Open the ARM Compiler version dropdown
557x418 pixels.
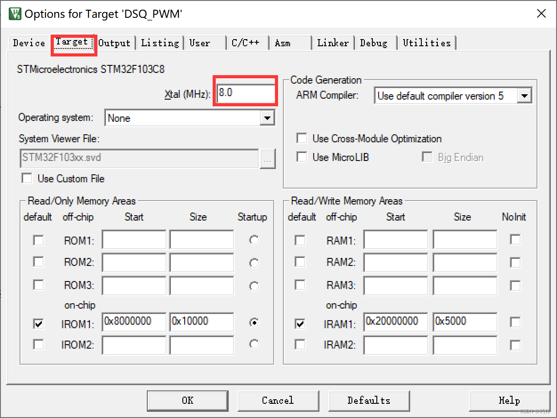525,96
